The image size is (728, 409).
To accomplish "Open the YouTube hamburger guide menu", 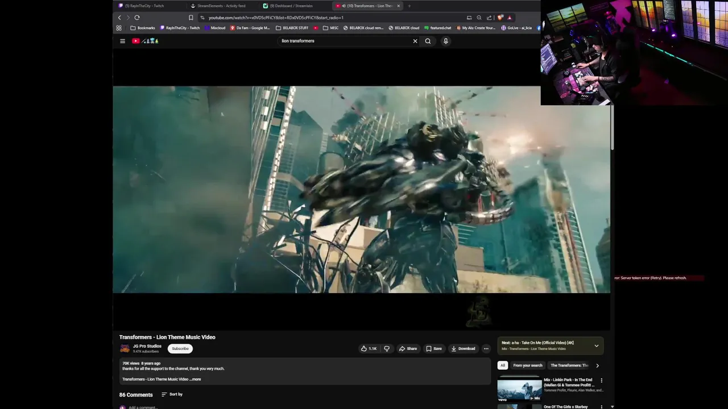I will coord(122,41).
